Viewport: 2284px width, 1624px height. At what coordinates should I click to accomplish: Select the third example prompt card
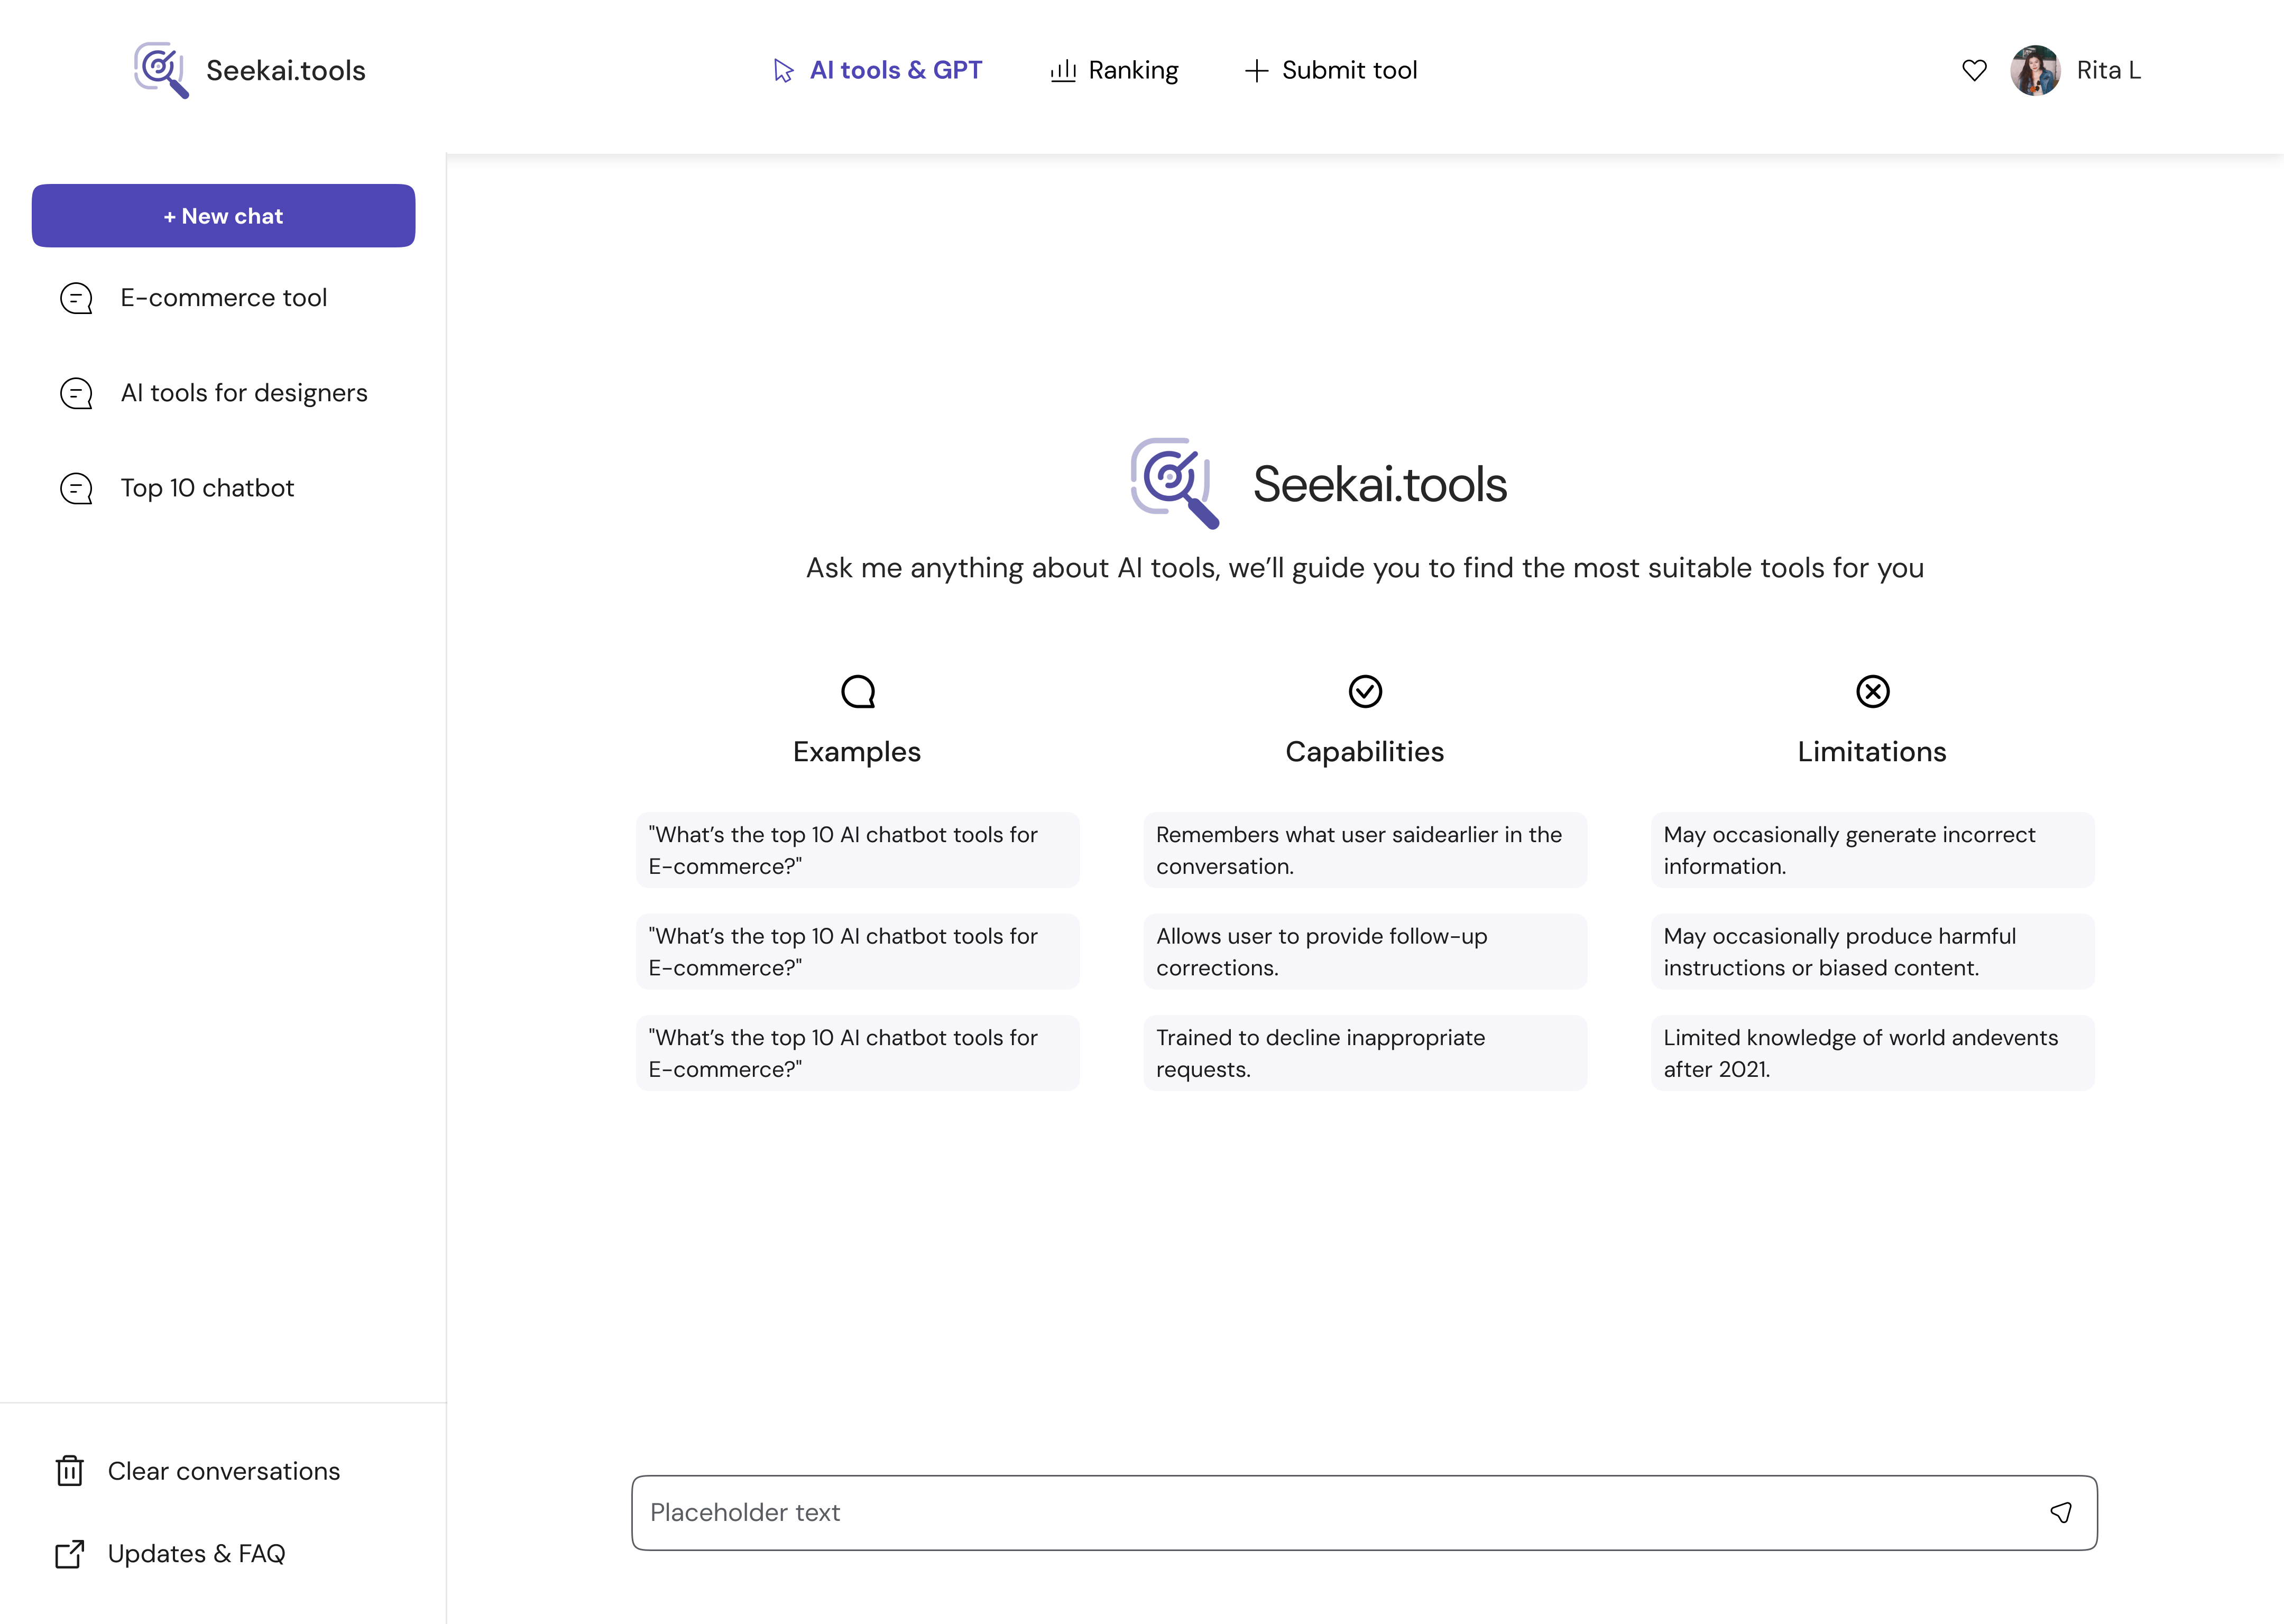coord(857,1053)
